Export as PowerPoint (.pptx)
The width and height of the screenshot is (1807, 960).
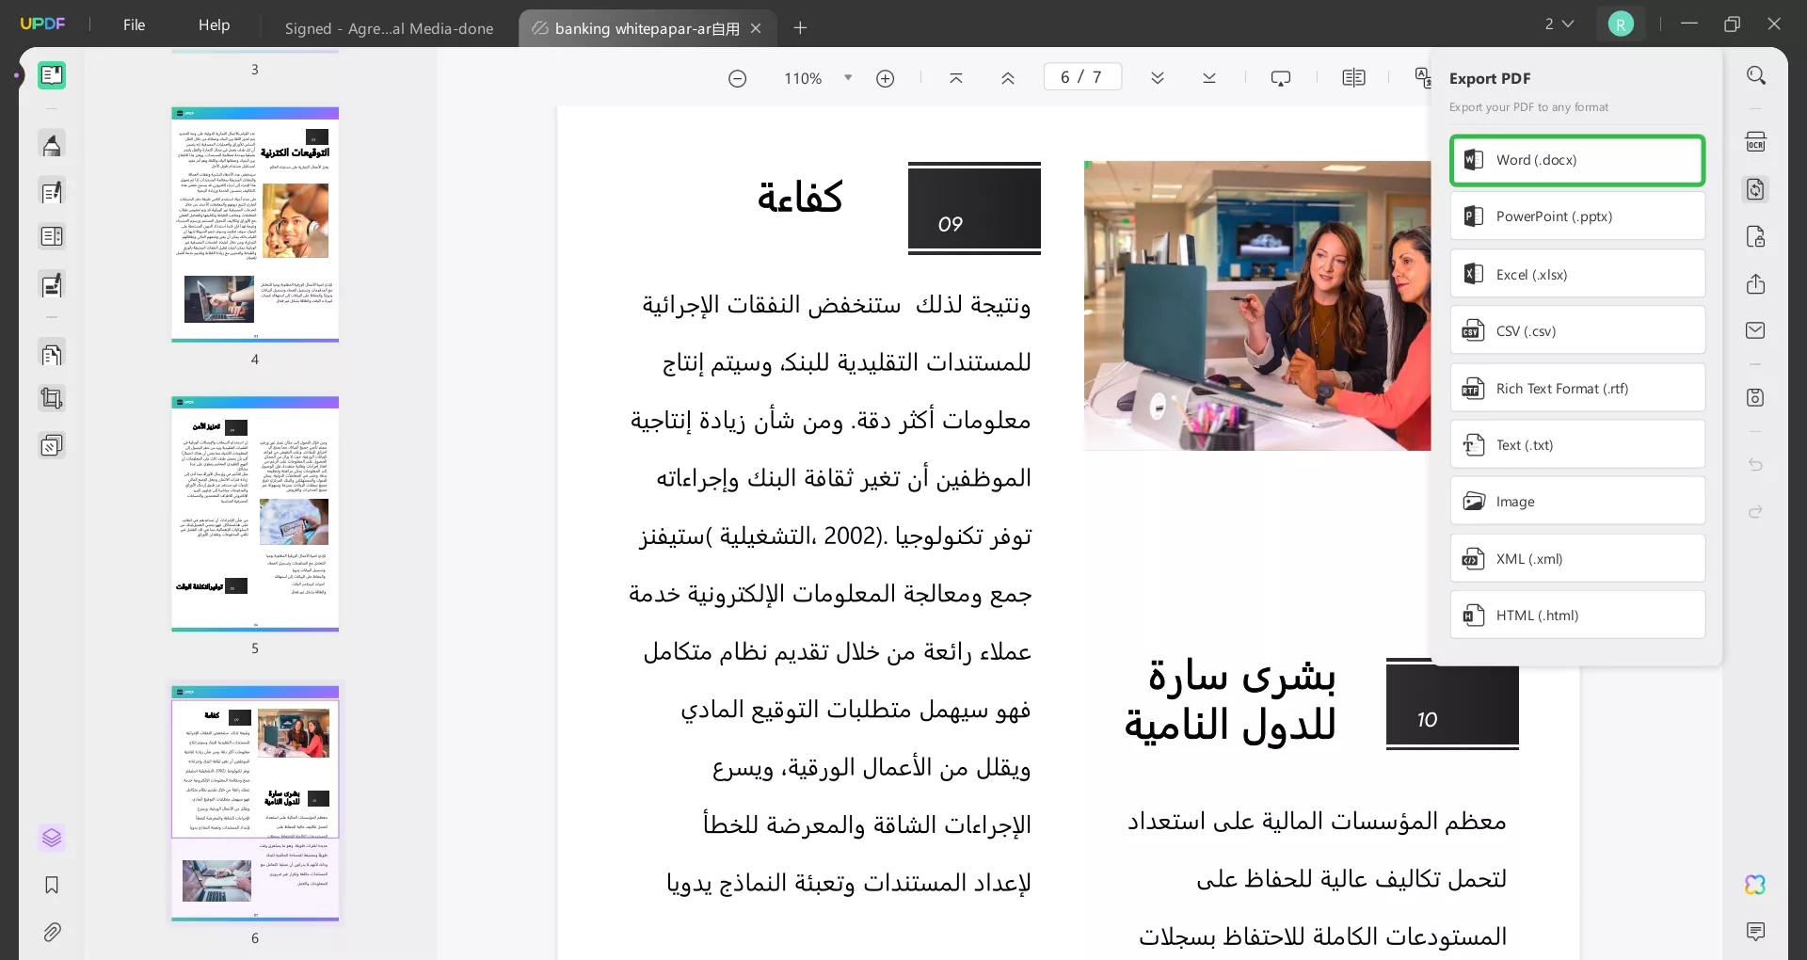(x=1577, y=216)
